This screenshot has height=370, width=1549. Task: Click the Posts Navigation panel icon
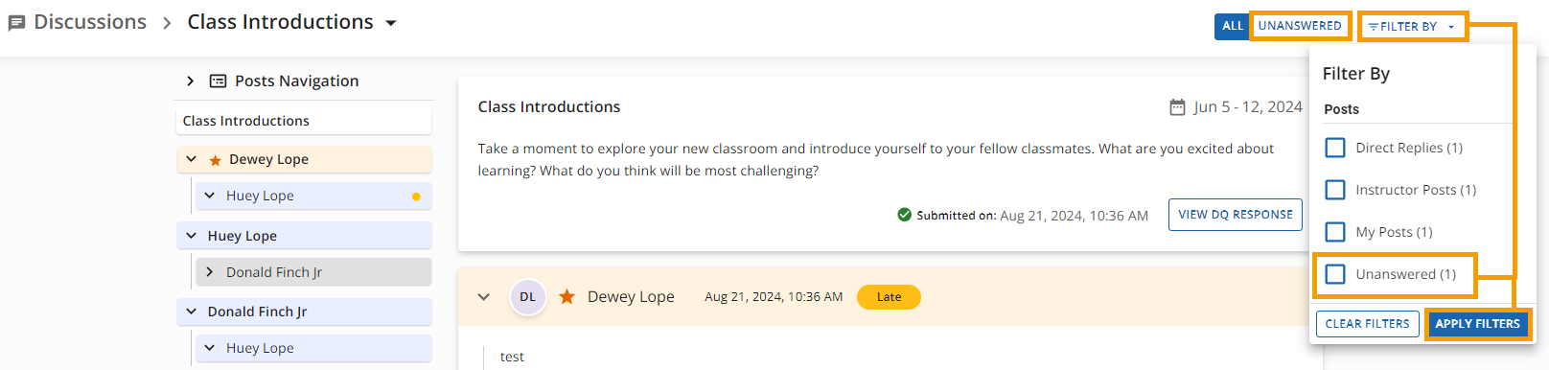point(219,81)
